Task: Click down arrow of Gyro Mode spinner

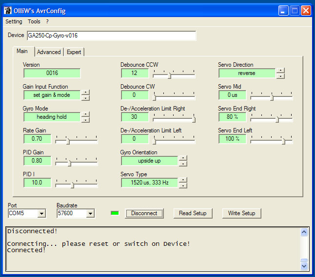Action: tap(85, 120)
